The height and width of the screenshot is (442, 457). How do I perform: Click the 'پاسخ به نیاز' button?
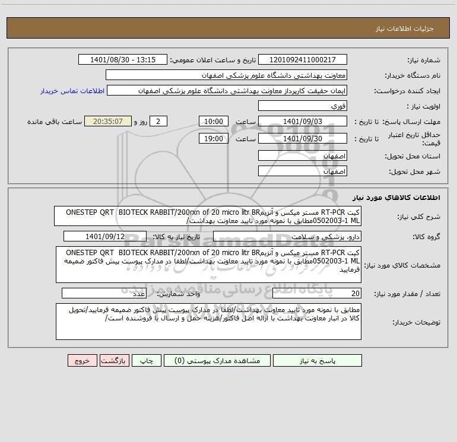pyautogui.click(x=318, y=361)
